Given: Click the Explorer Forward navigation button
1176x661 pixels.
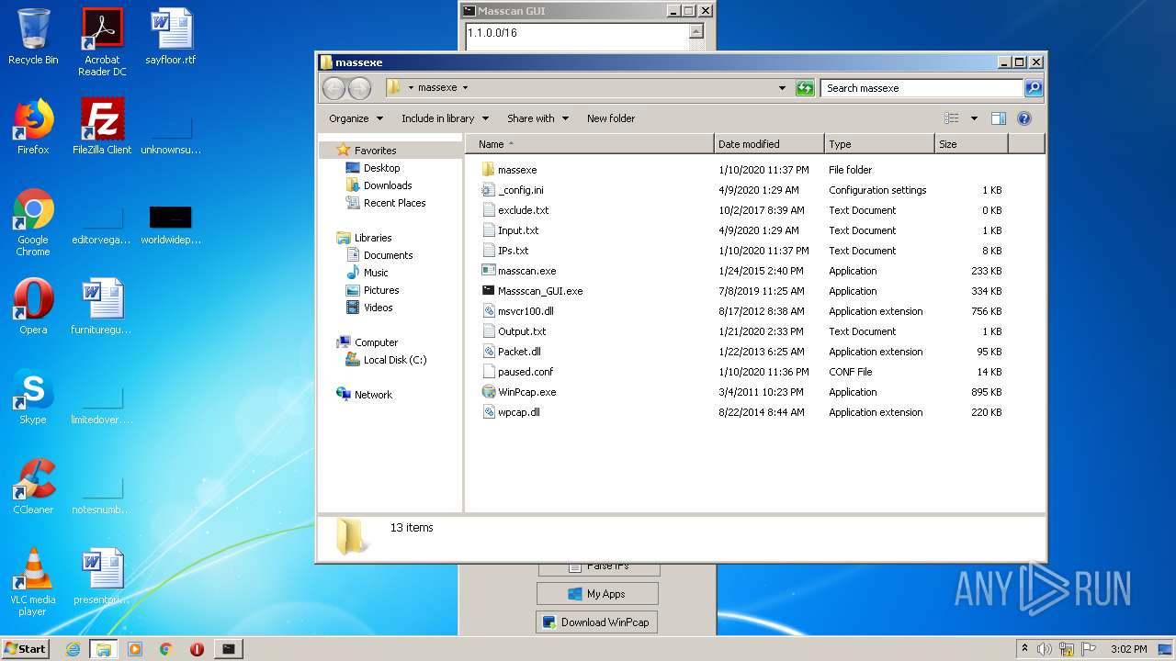Looking at the screenshot, I should tap(359, 88).
